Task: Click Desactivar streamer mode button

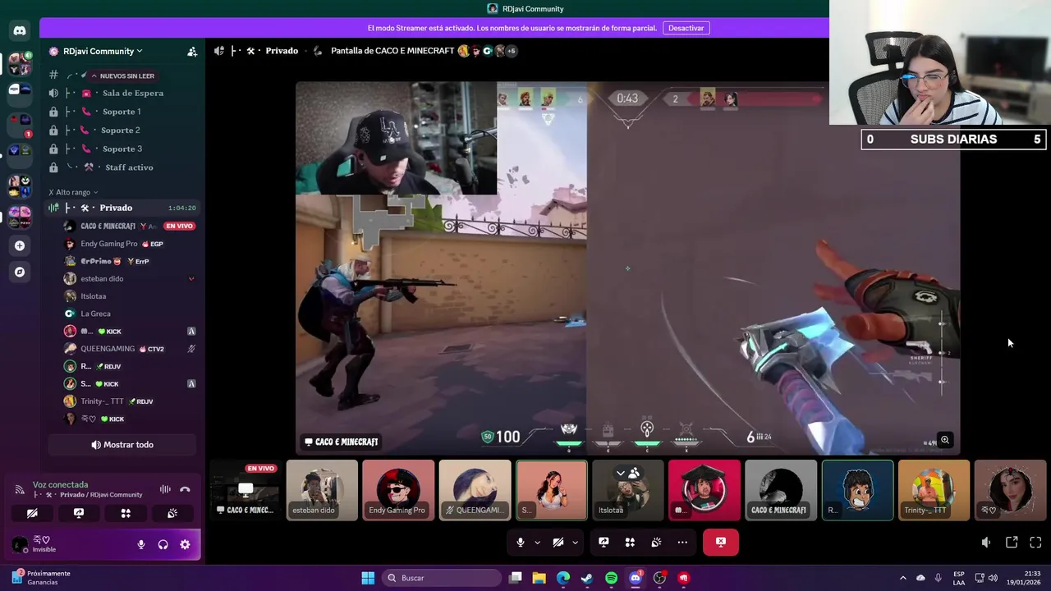Action: pos(686,28)
